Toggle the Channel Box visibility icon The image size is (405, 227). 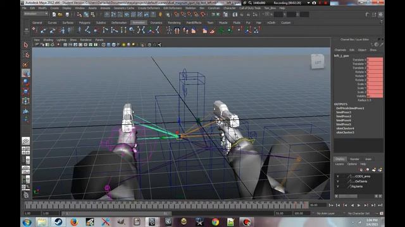(380, 15)
